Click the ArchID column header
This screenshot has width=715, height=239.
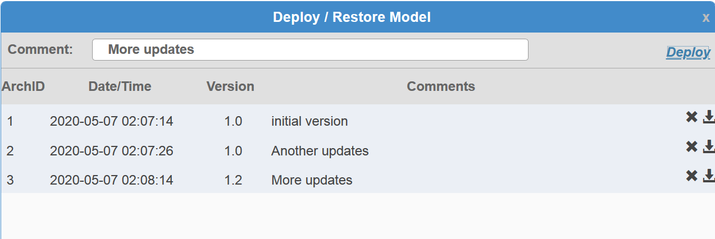click(23, 86)
